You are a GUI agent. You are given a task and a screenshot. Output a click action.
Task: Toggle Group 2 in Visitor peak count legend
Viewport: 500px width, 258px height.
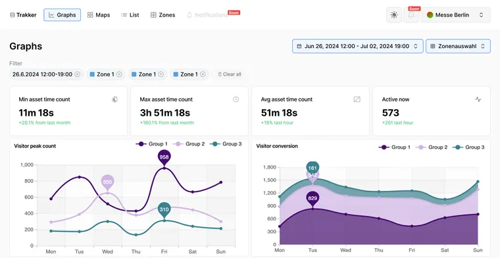(x=188, y=144)
